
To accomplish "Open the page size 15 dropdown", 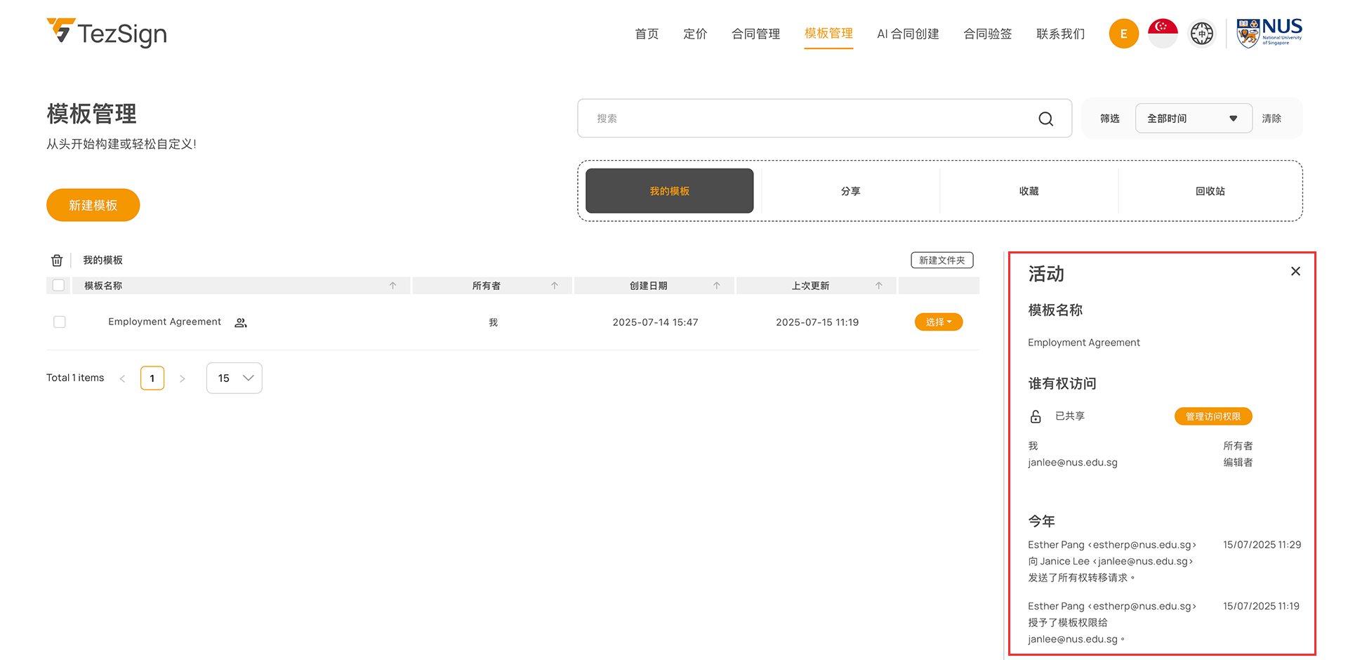I will tap(234, 378).
